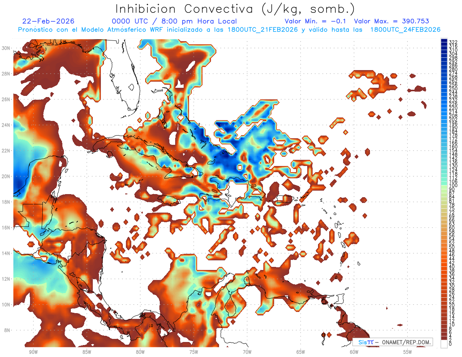Click the '55W' longitude label
Viewport: 462px width, 357px height.
[408, 352]
